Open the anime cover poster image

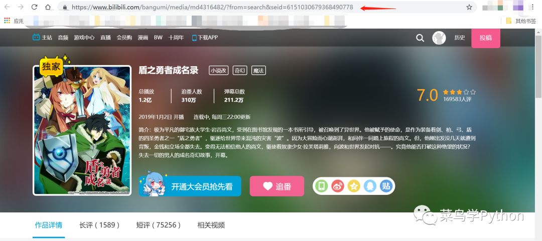click(x=82, y=130)
